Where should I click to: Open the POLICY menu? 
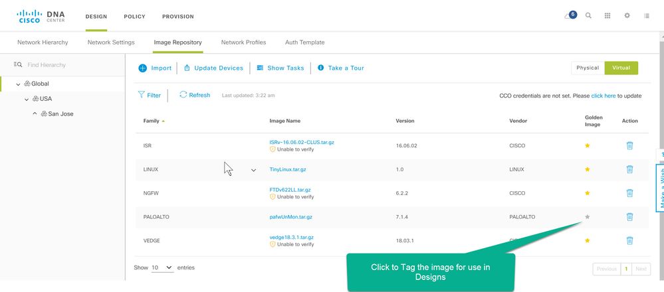[x=135, y=17]
